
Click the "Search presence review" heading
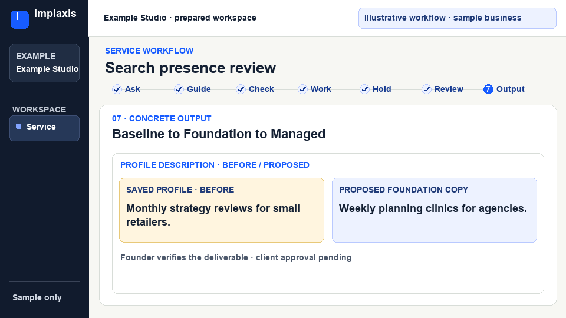tap(190, 68)
